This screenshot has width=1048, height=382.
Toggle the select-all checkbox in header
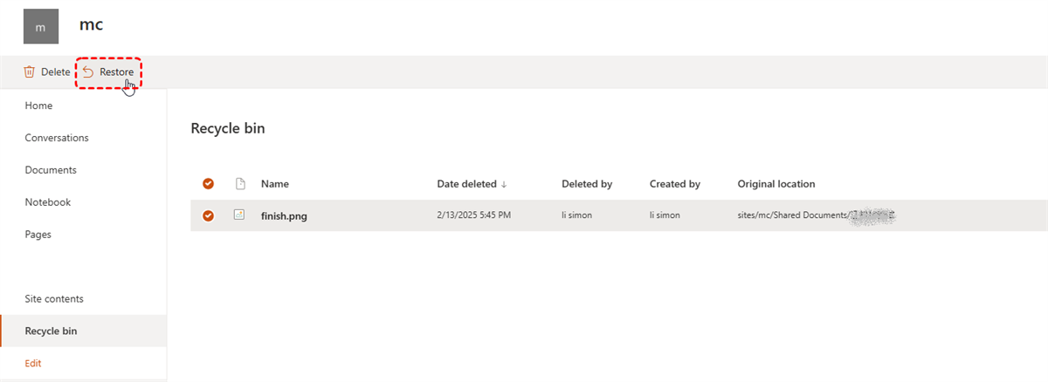208,184
